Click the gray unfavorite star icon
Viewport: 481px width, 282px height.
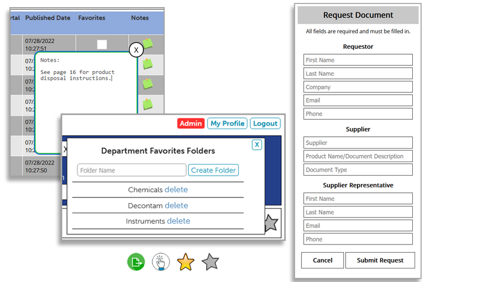click(210, 262)
